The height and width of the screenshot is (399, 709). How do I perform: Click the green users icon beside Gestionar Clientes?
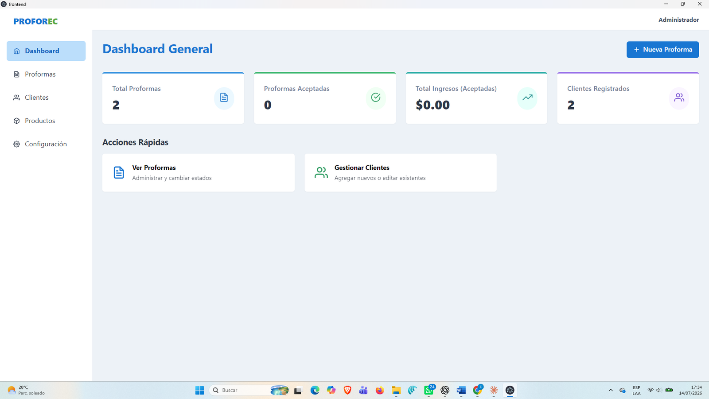tap(321, 172)
